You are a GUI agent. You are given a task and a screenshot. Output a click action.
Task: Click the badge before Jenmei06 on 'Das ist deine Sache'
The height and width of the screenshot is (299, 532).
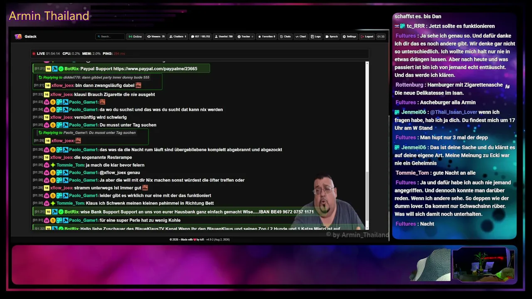point(397,147)
